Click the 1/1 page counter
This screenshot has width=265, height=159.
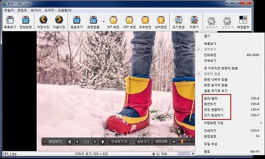86,142
